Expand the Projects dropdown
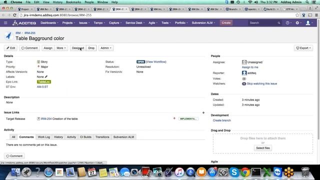Screen dimensions: 320x180 pos(68,23)
